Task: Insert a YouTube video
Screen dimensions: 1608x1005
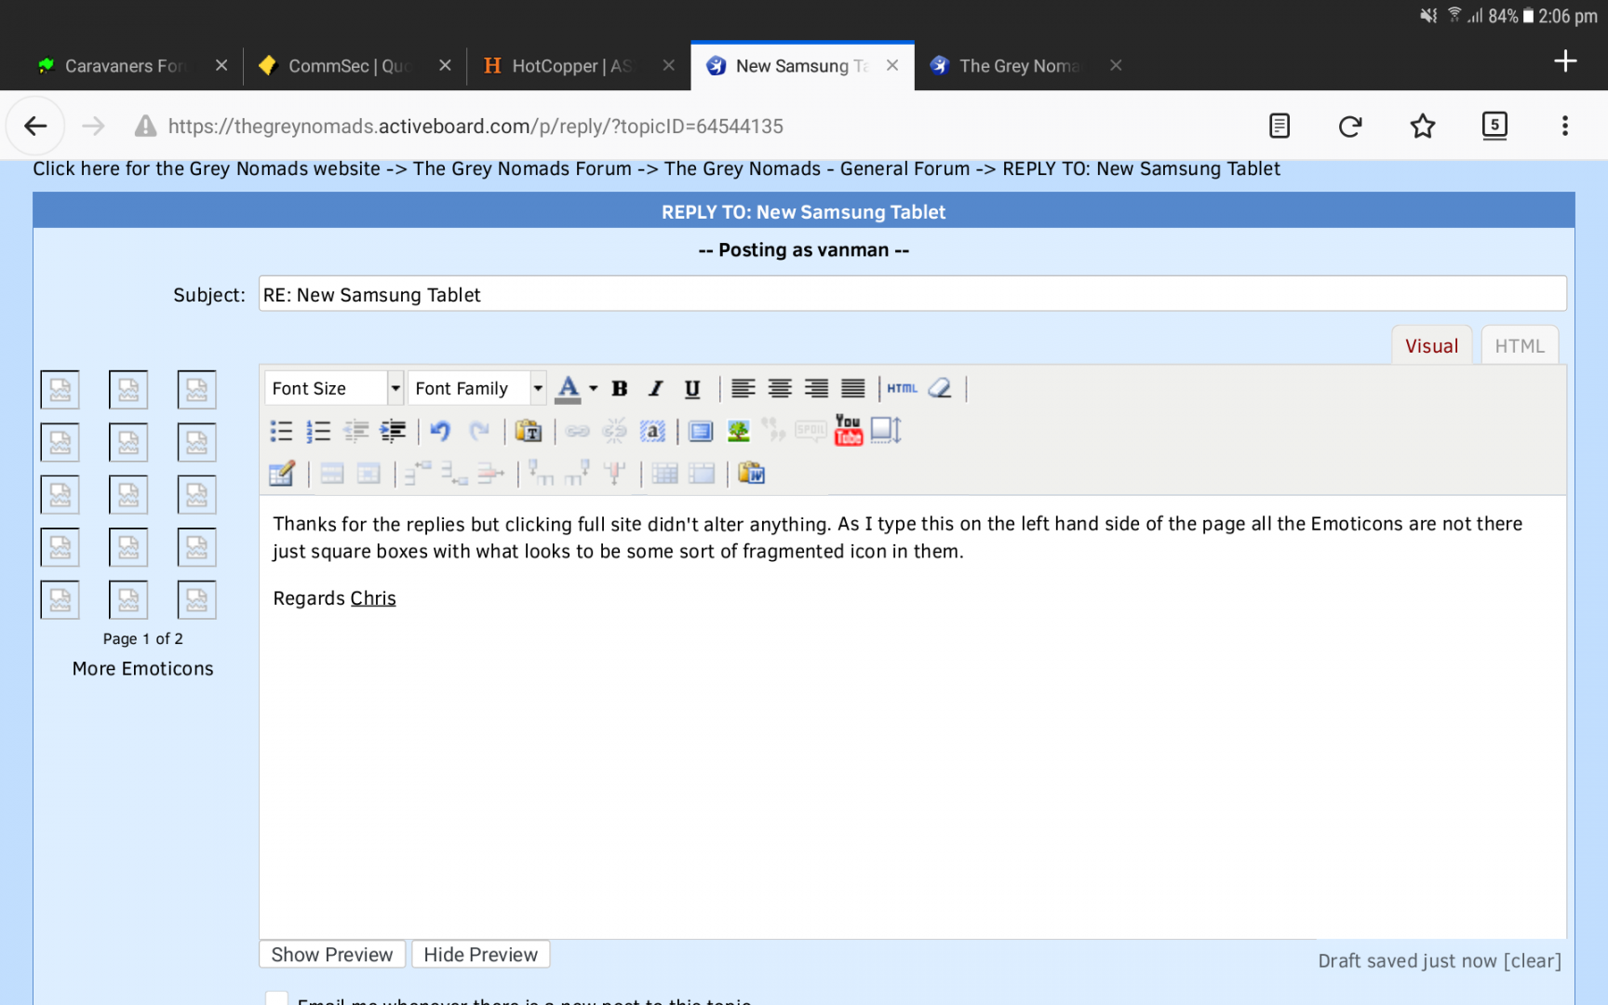Action: pos(848,431)
